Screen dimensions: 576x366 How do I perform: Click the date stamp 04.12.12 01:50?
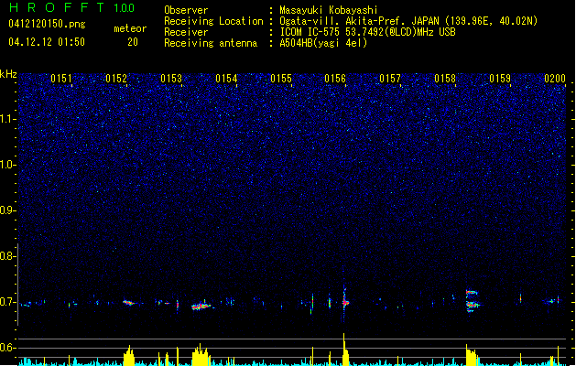coord(47,42)
